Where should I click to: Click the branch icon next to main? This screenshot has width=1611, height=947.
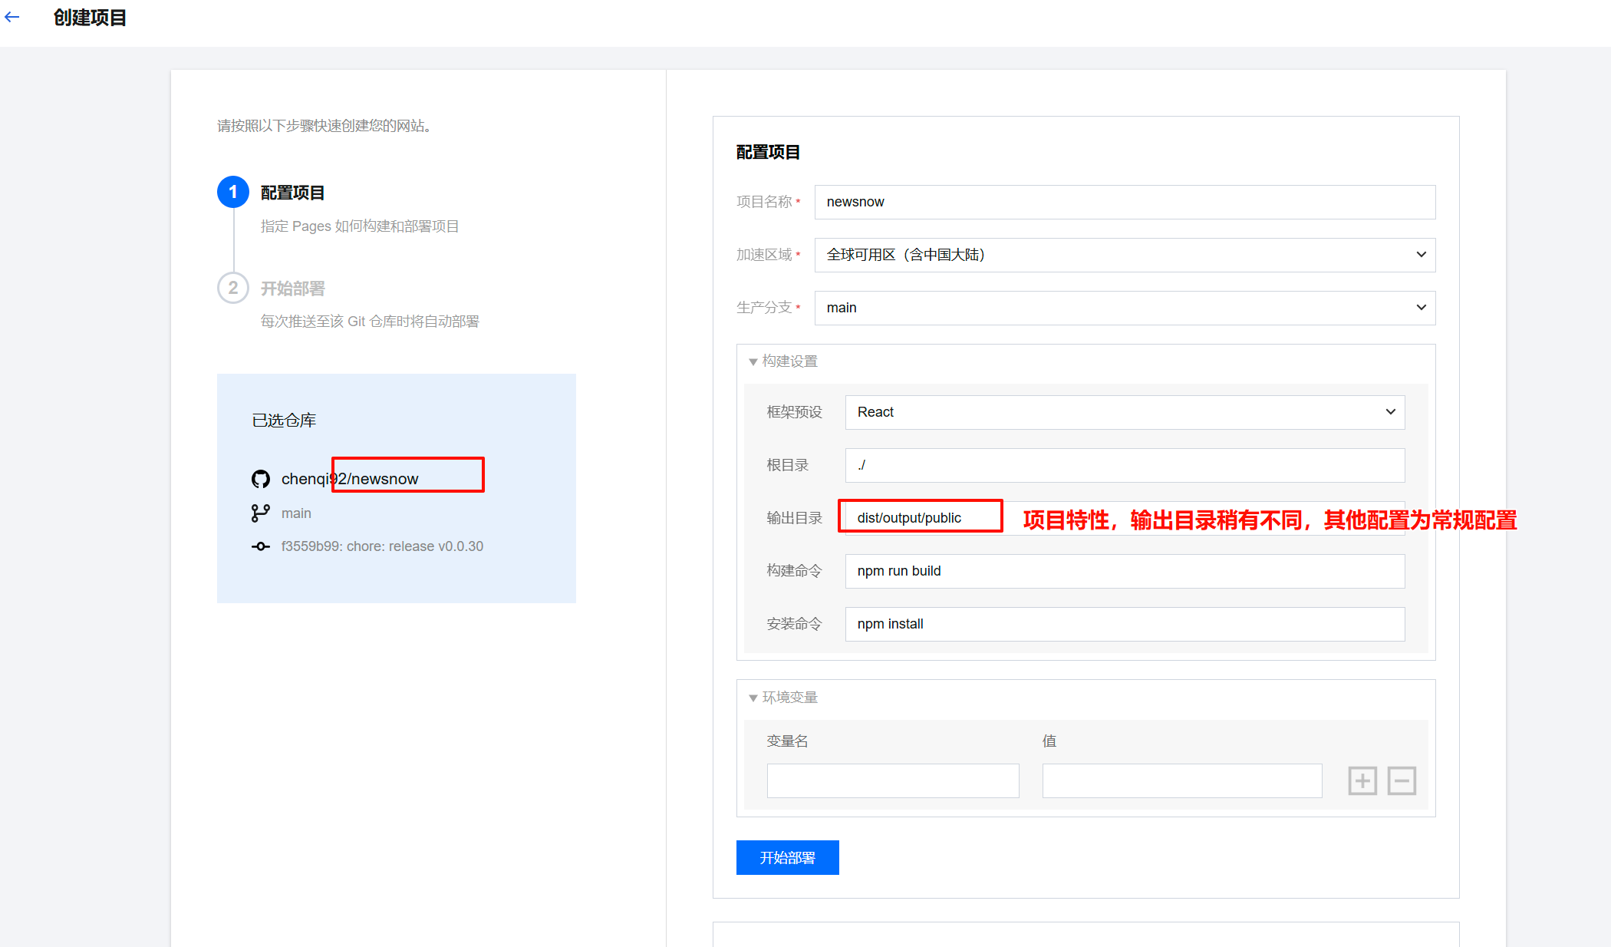(261, 513)
